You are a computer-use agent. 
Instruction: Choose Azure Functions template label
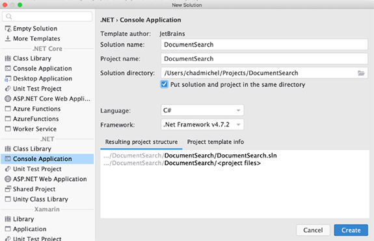tap(36, 109)
